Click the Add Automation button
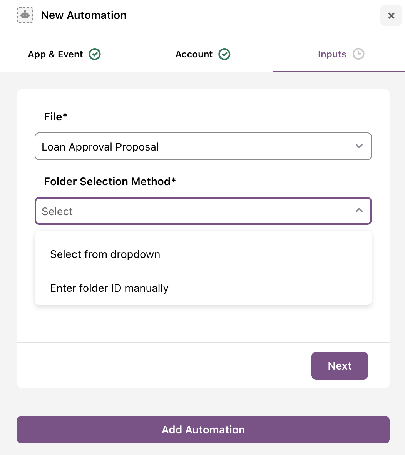405x455 pixels. pos(203,430)
